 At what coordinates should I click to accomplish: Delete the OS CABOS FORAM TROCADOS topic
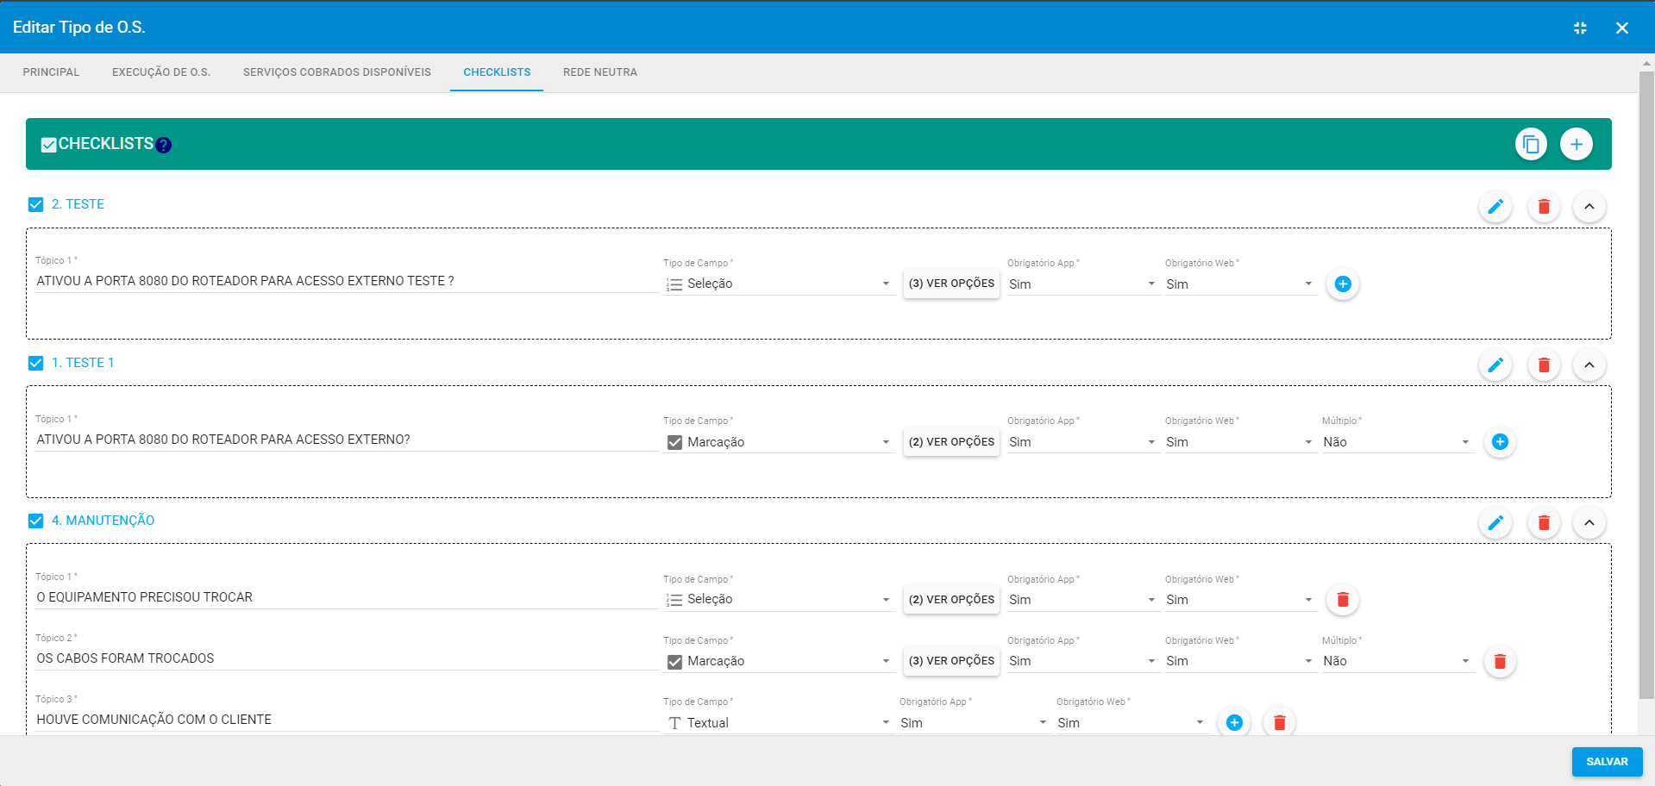(1500, 661)
